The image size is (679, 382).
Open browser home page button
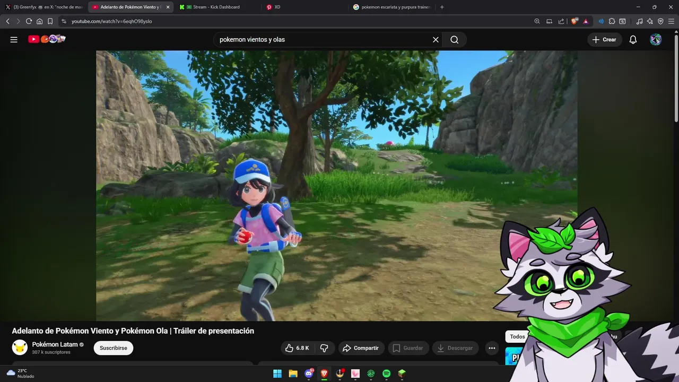[39, 21]
